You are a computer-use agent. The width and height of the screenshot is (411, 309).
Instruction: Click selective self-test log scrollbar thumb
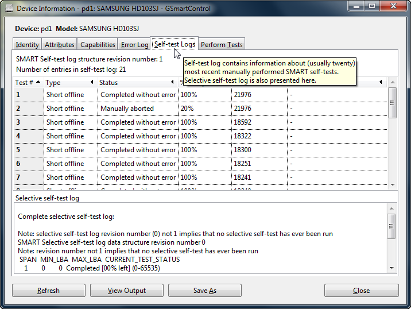coord(391,226)
